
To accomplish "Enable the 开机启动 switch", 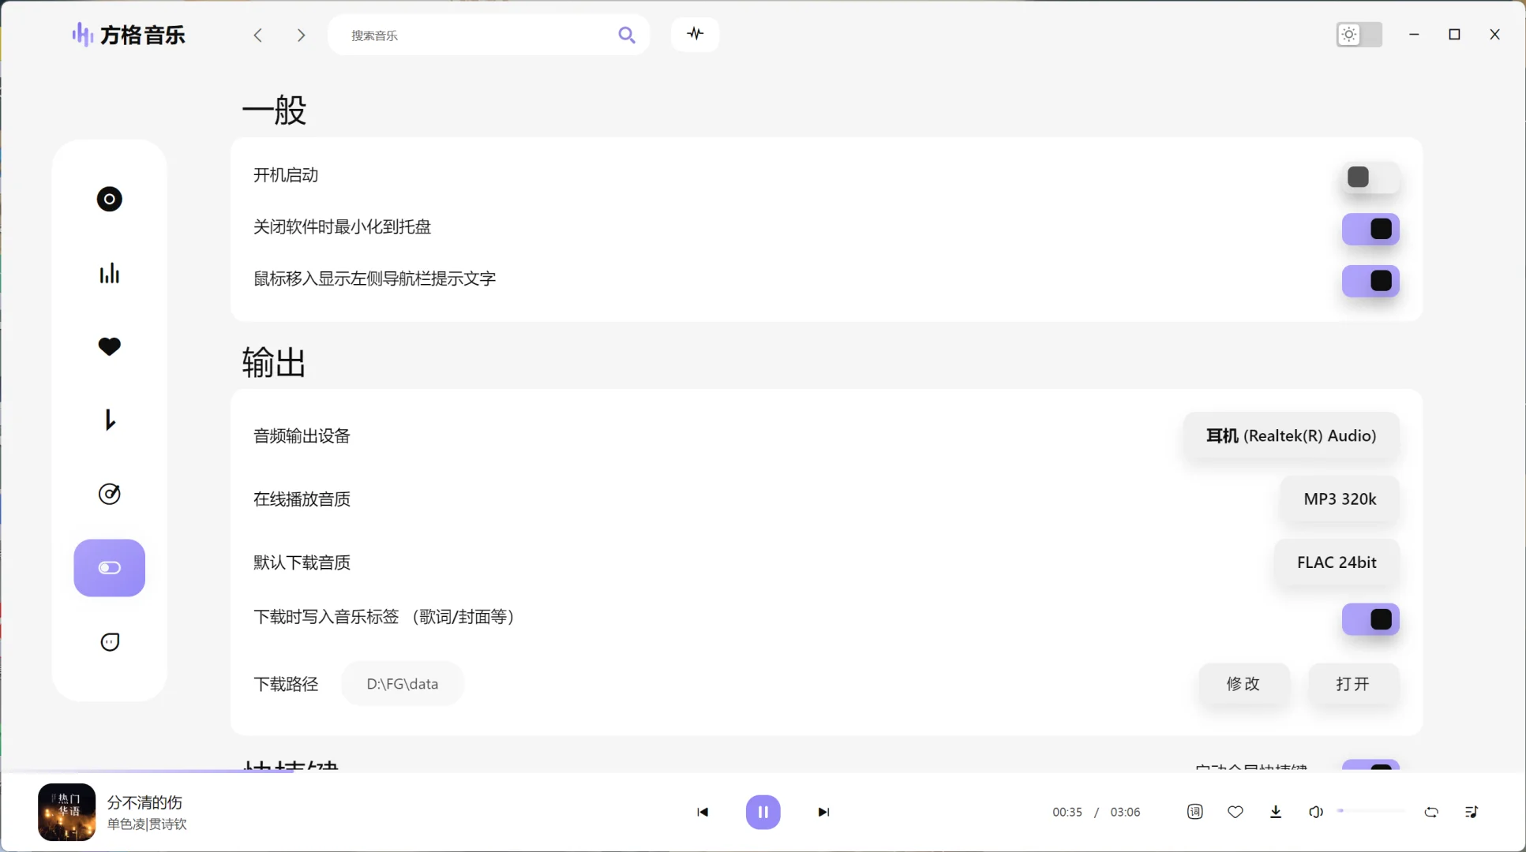I will (1370, 177).
